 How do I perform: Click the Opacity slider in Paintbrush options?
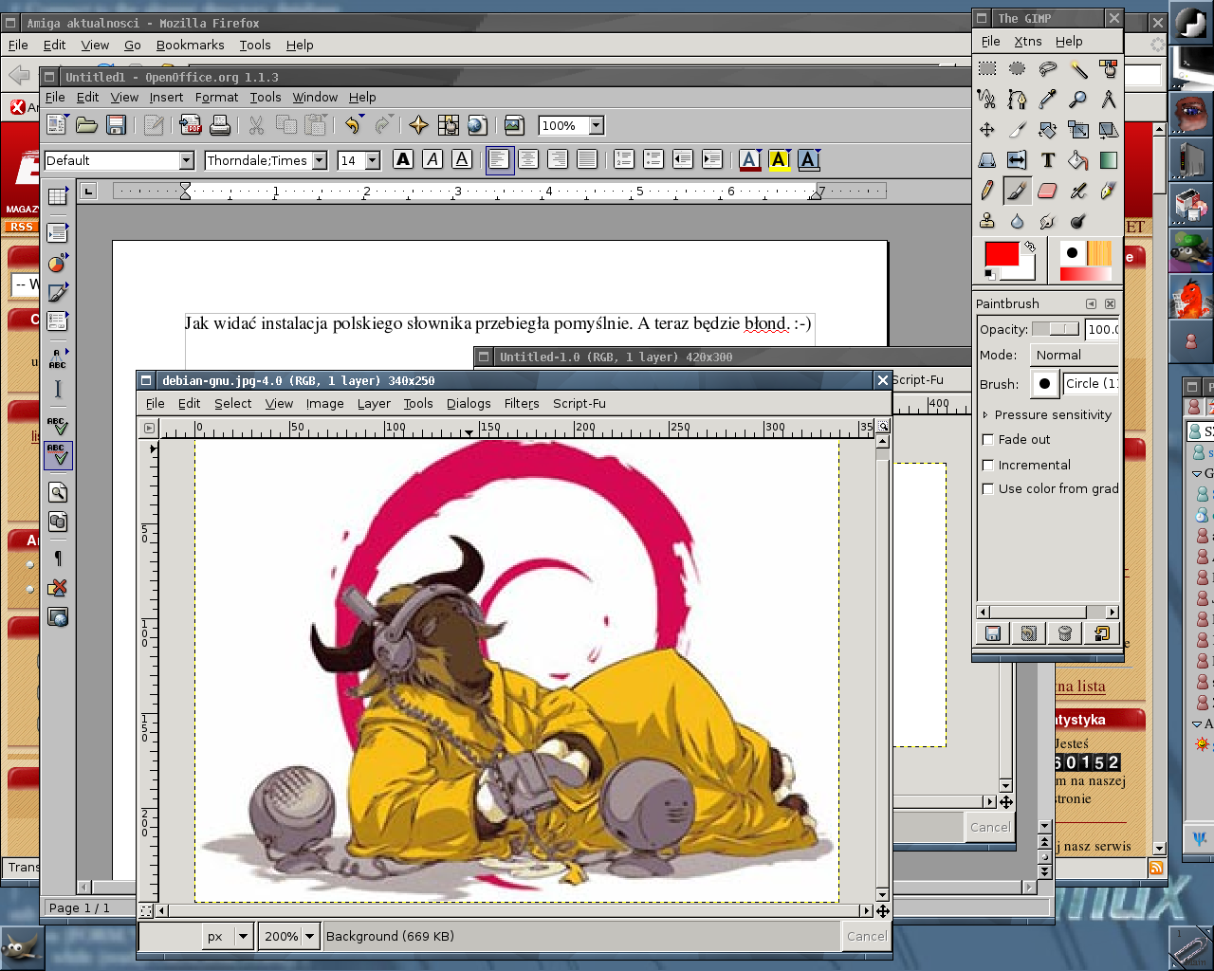point(1056,329)
